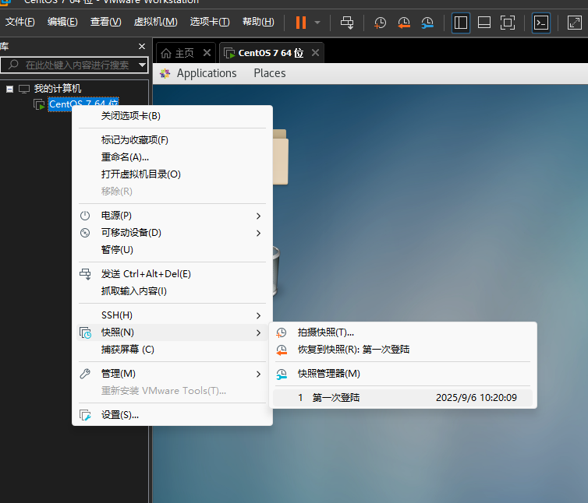Click the trash icon on guest desktop

276,270
